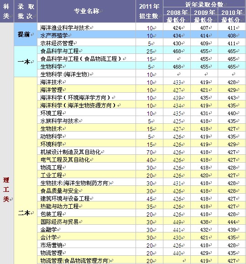Viewport: 246px width, 264px height.
Task: Click 2008 score 430 for 农林经济管理
Action: (177, 43)
